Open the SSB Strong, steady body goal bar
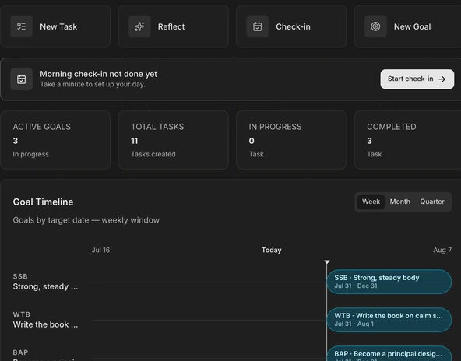The image size is (461, 361). point(389,282)
